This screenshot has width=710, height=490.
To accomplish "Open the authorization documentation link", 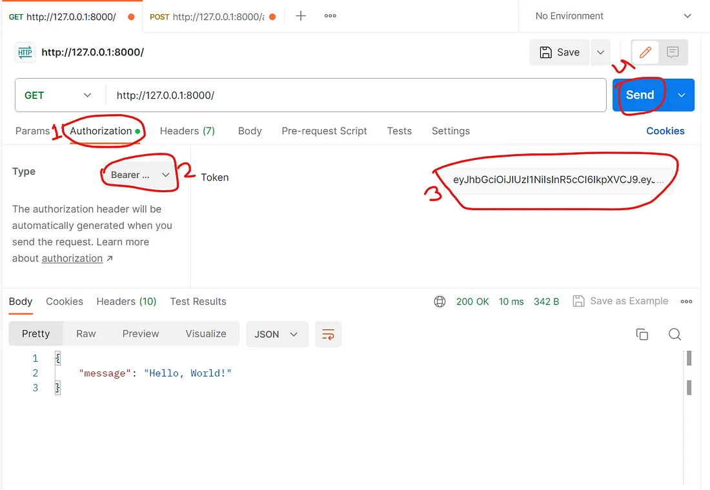I will 72,258.
